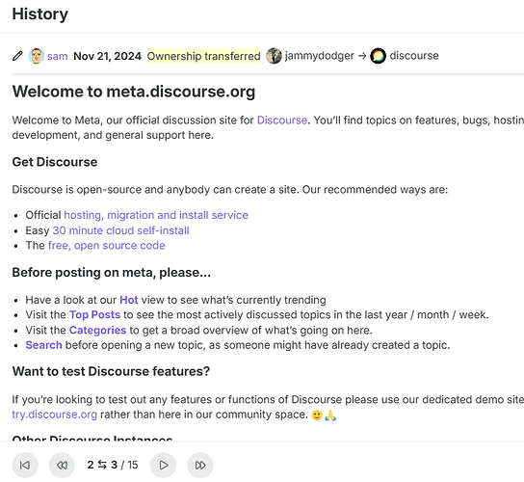Click the discourse logo avatar

click(x=378, y=56)
